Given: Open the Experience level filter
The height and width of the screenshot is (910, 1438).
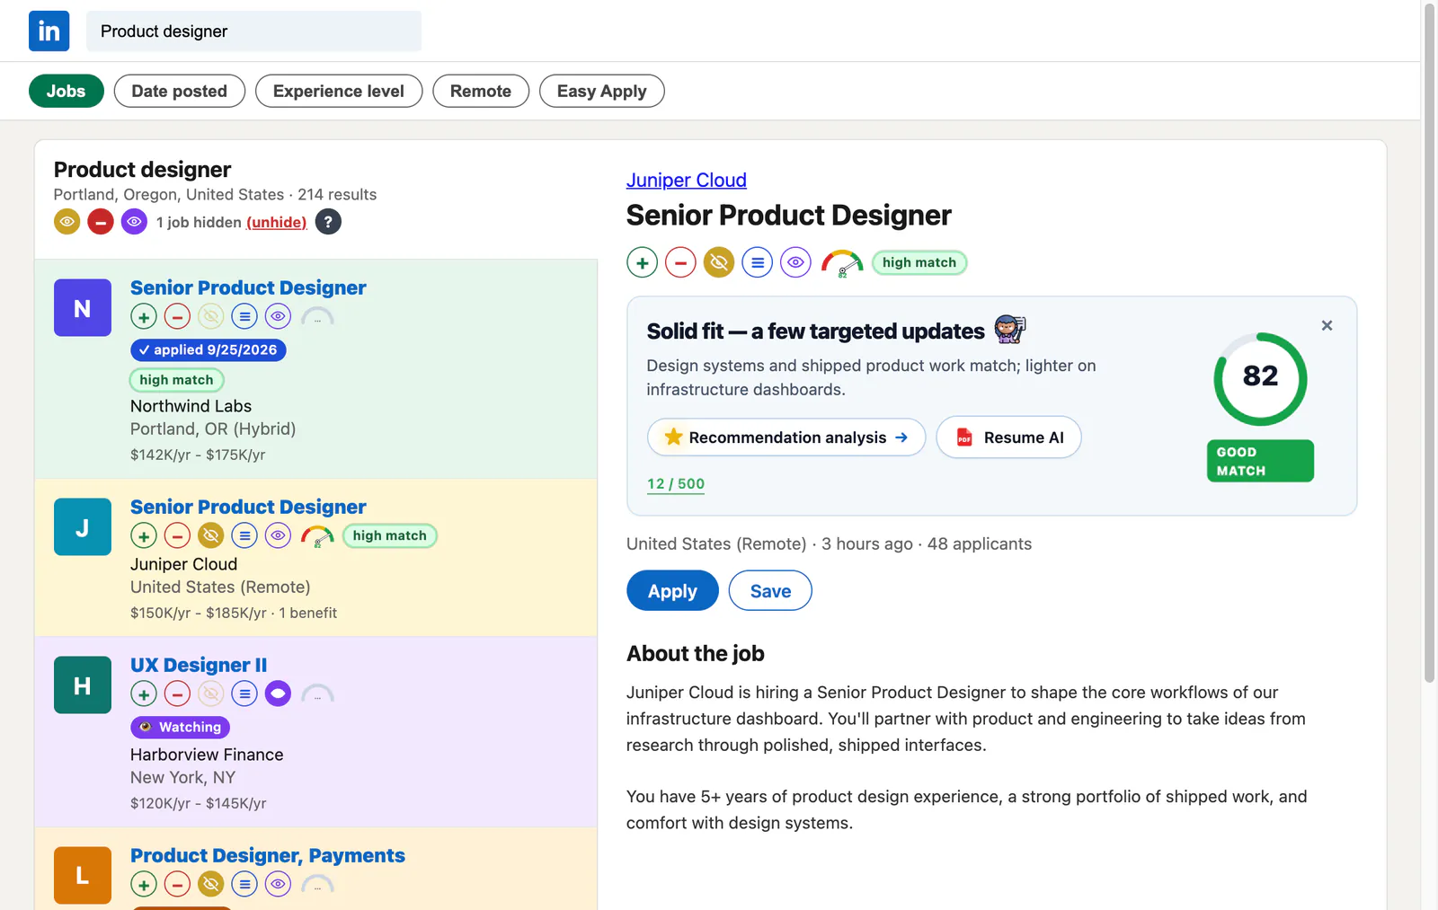Looking at the screenshot, I should pyautogui.click(x=339, y=91).
